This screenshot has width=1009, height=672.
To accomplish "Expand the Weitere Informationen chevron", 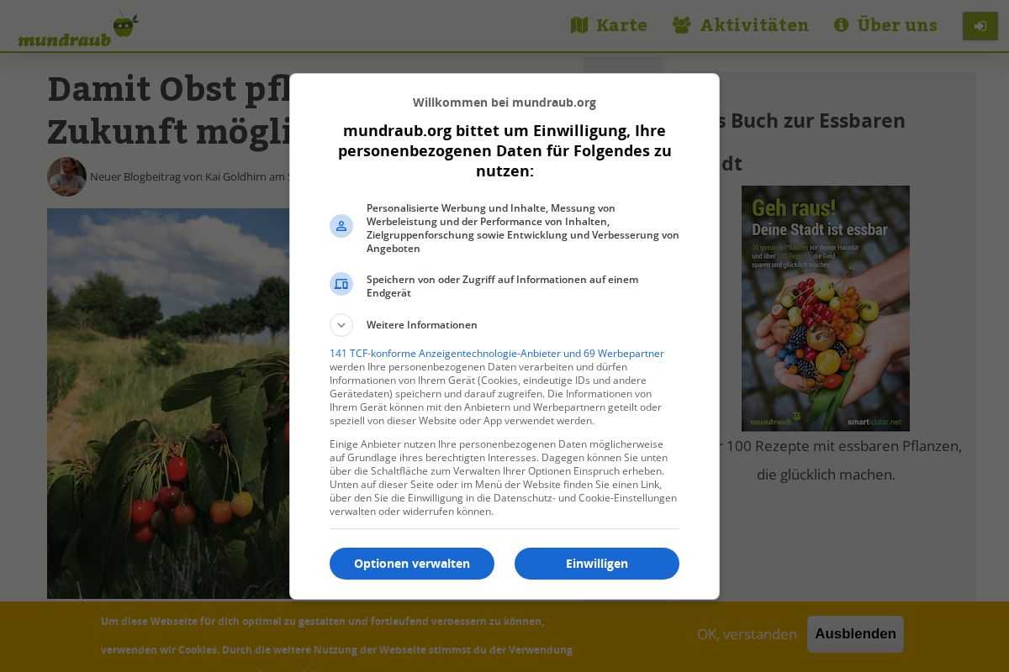I will [341, 325].
